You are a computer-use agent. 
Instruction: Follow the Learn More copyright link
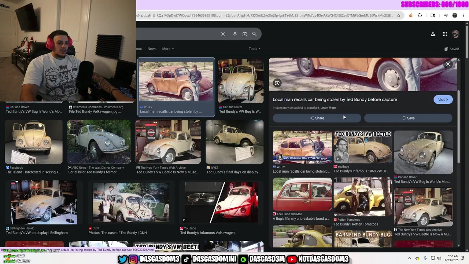click(x=328, y=108)
